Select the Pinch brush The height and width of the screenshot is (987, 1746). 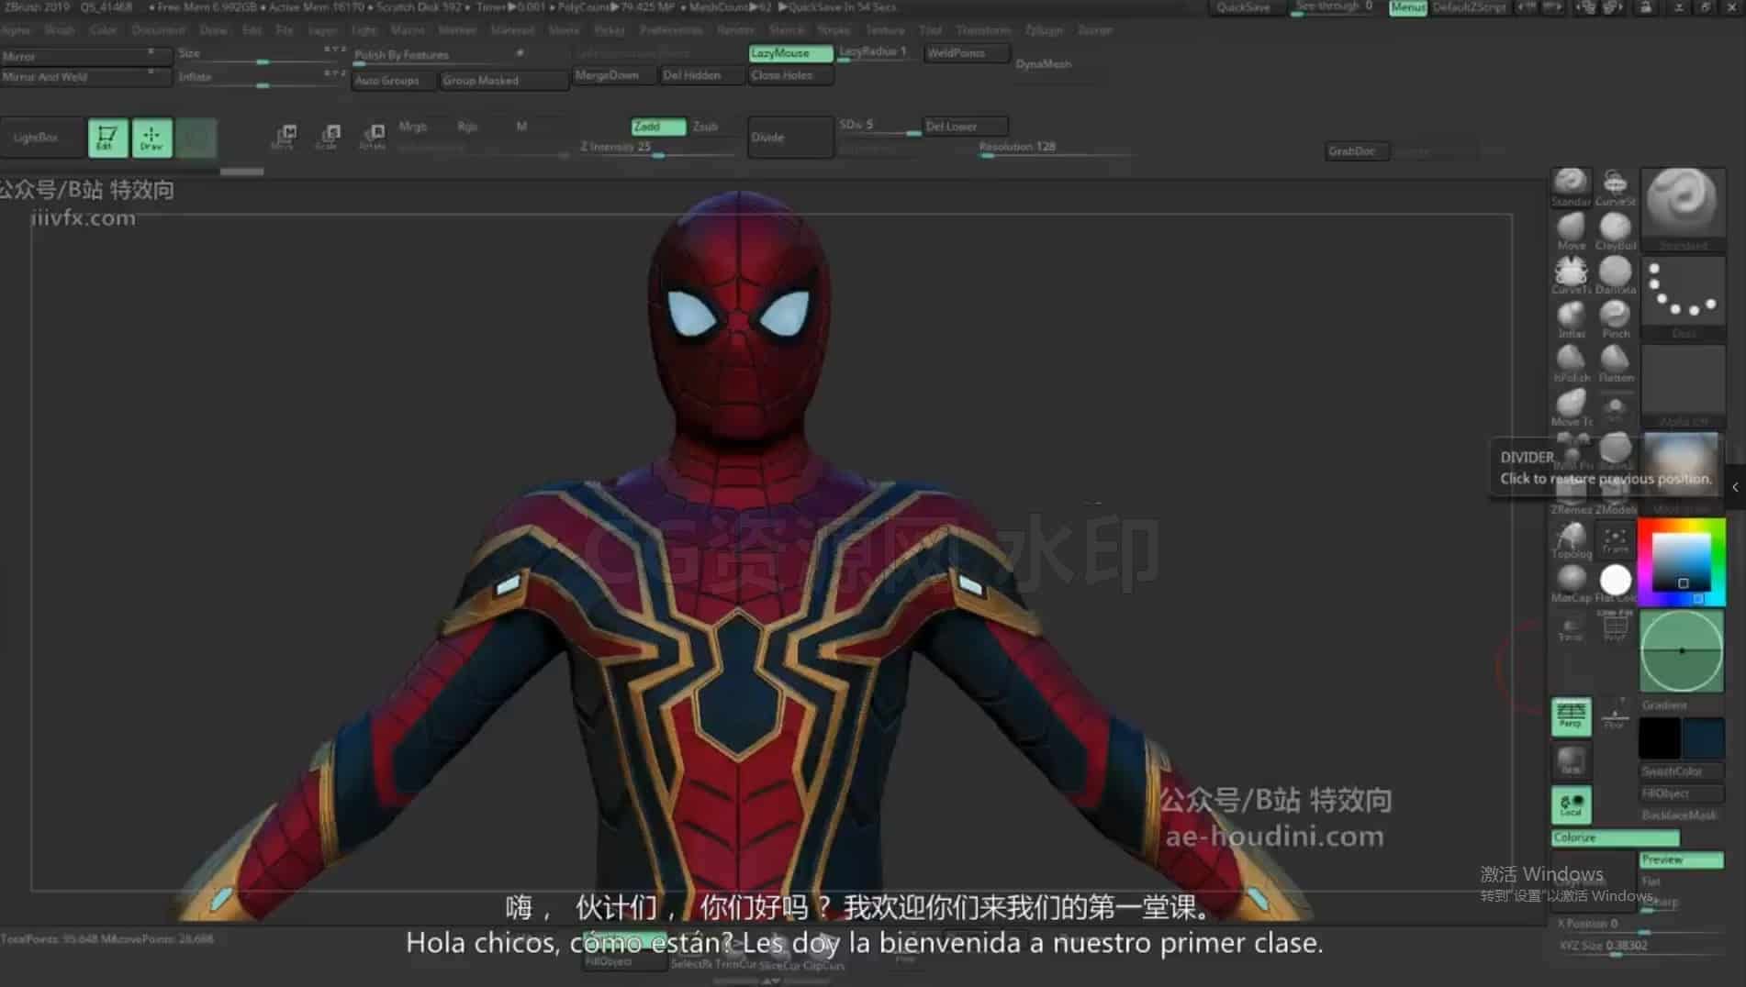click(1615, 318)
